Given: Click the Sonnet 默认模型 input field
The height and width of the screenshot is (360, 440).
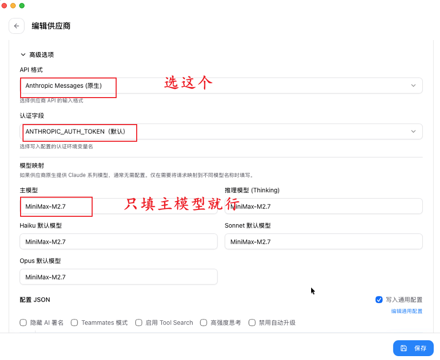Looking at the screenshot, I should pyautogui.click(x=323, y=241).
